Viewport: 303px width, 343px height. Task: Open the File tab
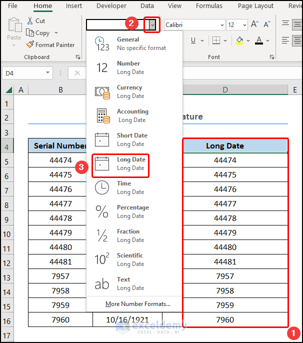pos(12,6)
